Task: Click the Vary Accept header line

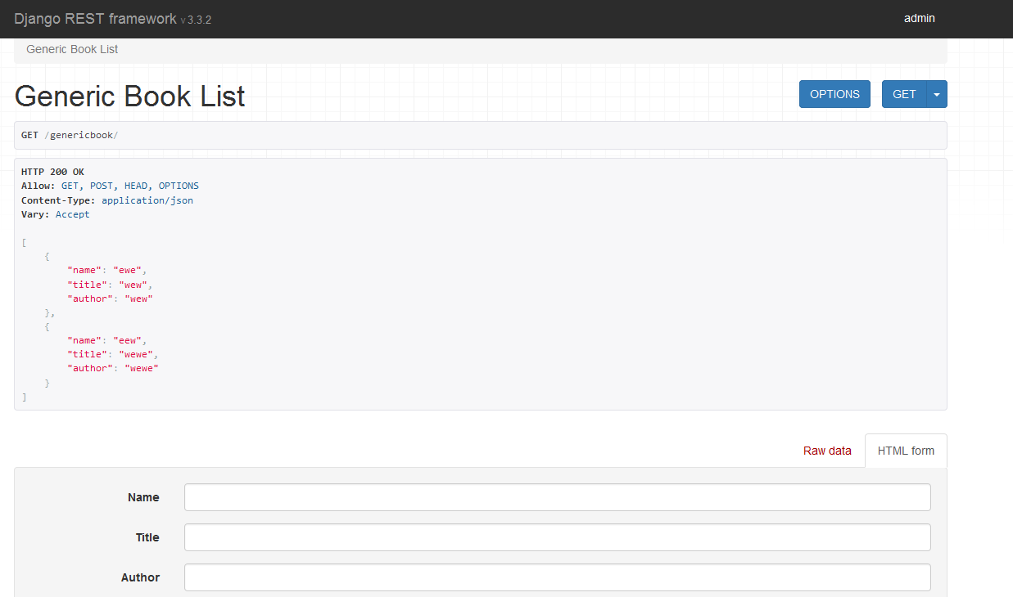Action: click(x=56, y=214)
